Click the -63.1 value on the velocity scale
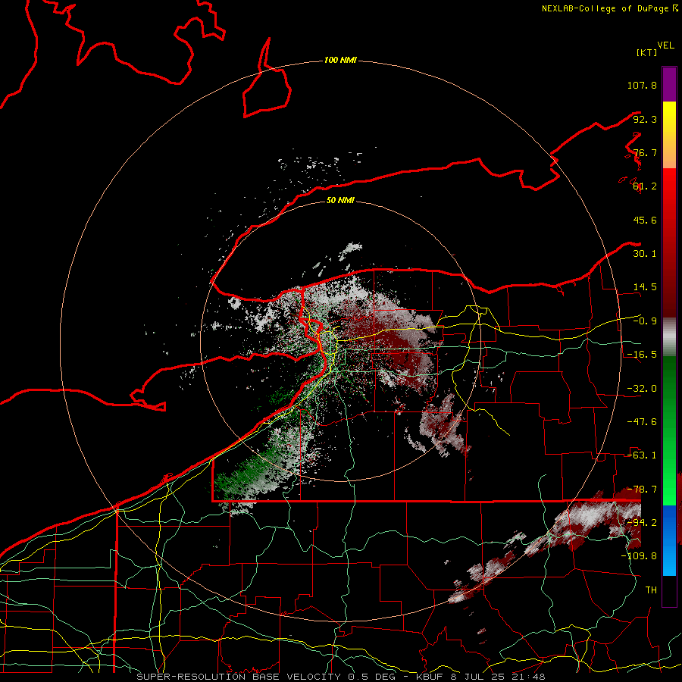 click(x=642, y=455)
